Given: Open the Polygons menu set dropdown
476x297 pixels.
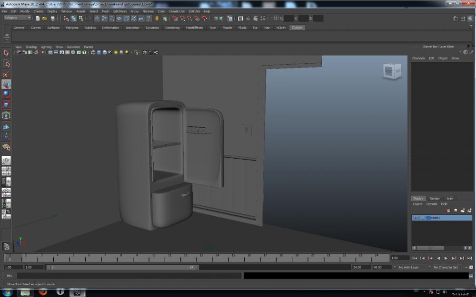Looking at the screenshot, I should [17, 18].
